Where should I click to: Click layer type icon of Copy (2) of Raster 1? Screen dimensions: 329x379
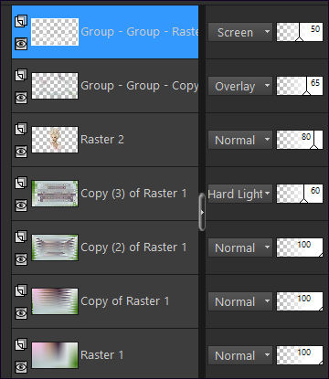pyautogui.click(x=21, y=237)
